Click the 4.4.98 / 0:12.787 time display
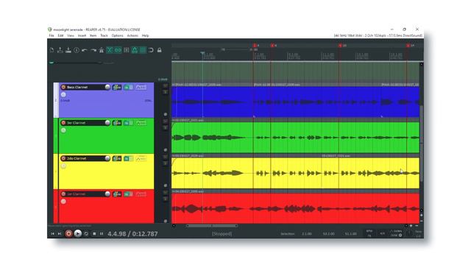This screenshot has height=265, width=471. coord(132,234)
